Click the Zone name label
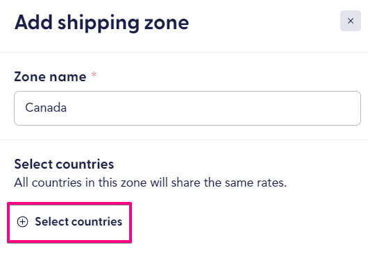 (x=50, y=77)
